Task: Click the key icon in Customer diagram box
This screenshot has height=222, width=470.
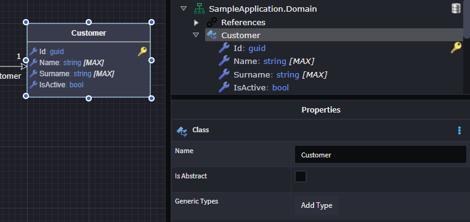Action: pyautogui.click(x=142, y=52)
